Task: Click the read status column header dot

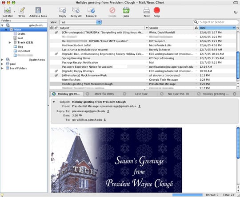Action: pos(147,28)
